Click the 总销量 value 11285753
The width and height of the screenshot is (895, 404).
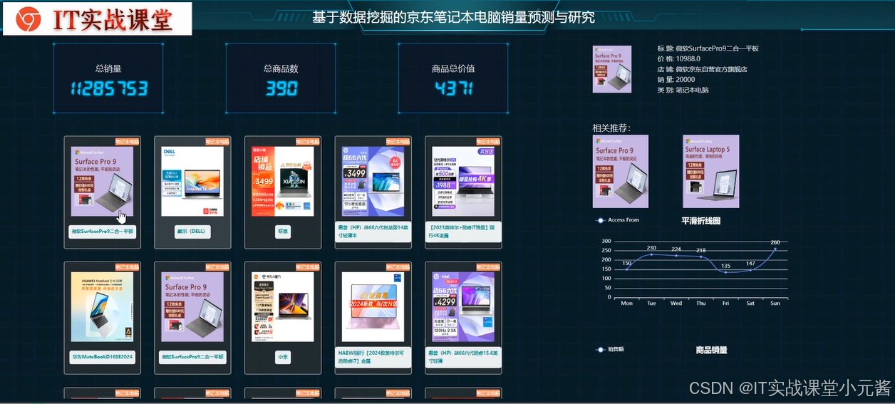108,88
